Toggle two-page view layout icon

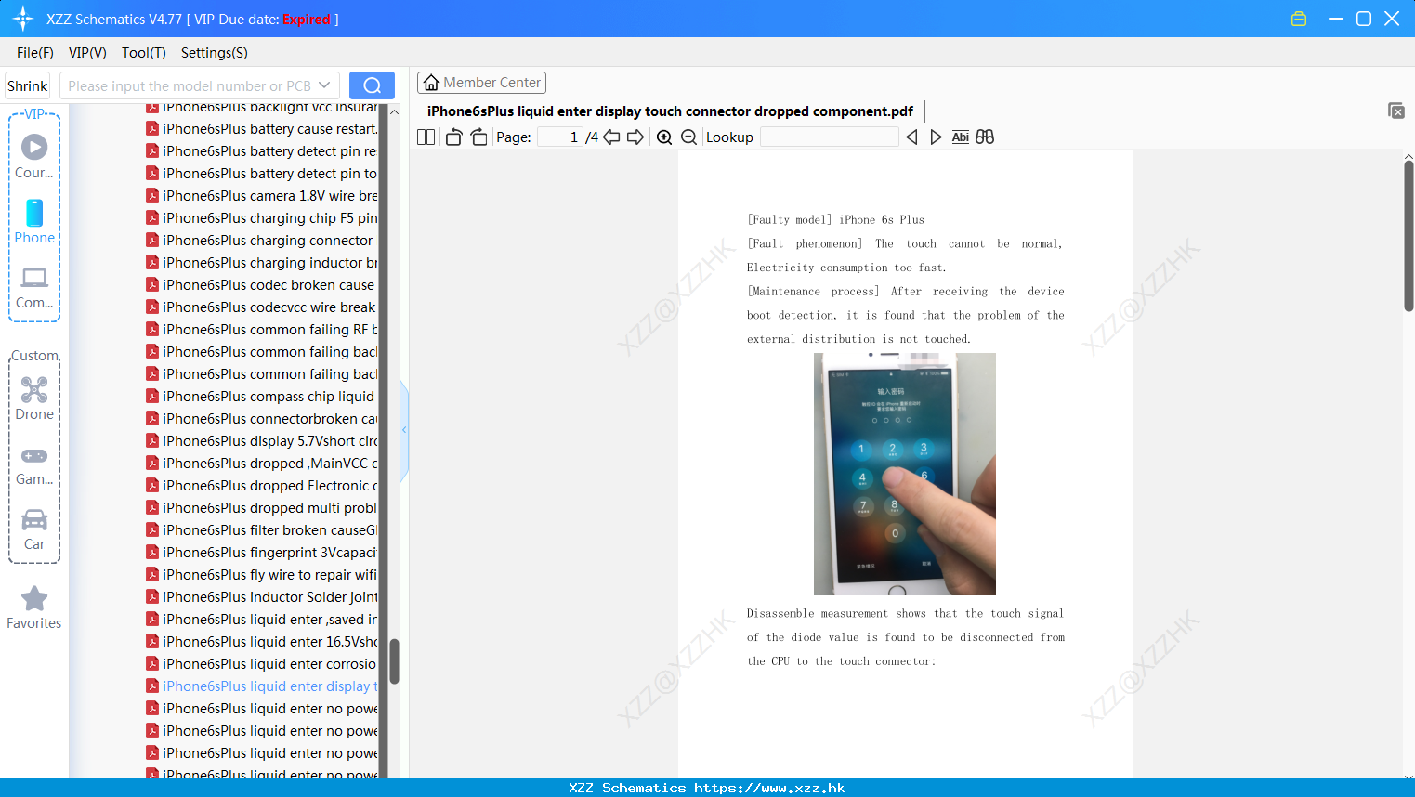[426, 137]
